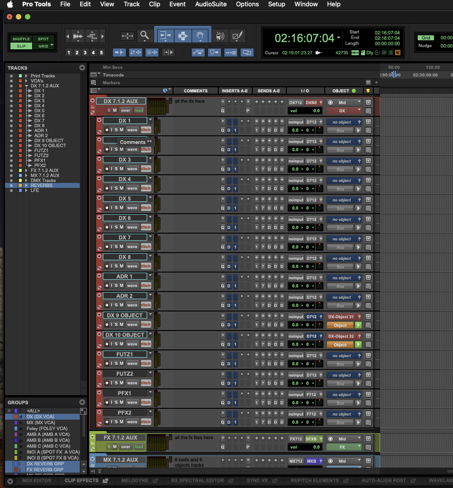
Task: Click the Zoom Toggle crosshair icon
Action: tap(127, 36)
